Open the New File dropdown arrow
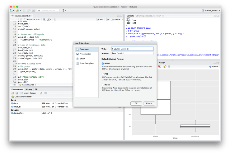 [x=13, y=11]
